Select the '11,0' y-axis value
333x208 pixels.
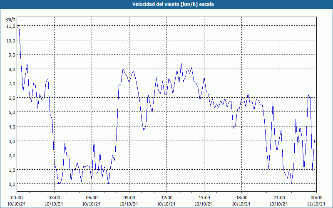coord(11,26)
